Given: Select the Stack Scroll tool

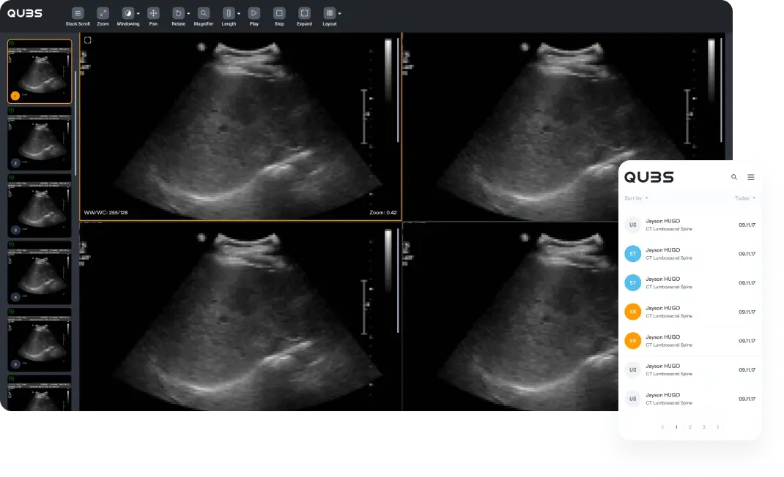Looking at the screenshot, I should click(x=78, y=13).
